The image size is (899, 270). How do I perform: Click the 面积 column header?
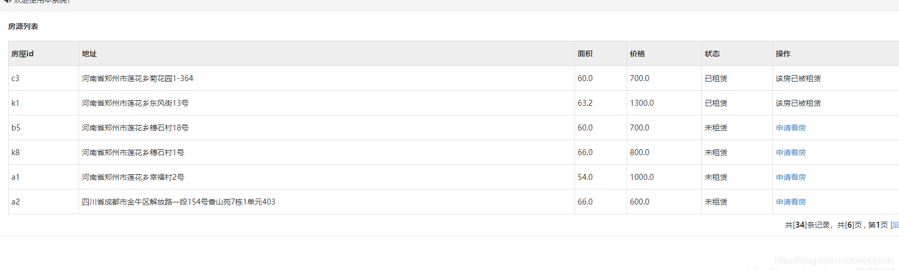coord(585,54)
